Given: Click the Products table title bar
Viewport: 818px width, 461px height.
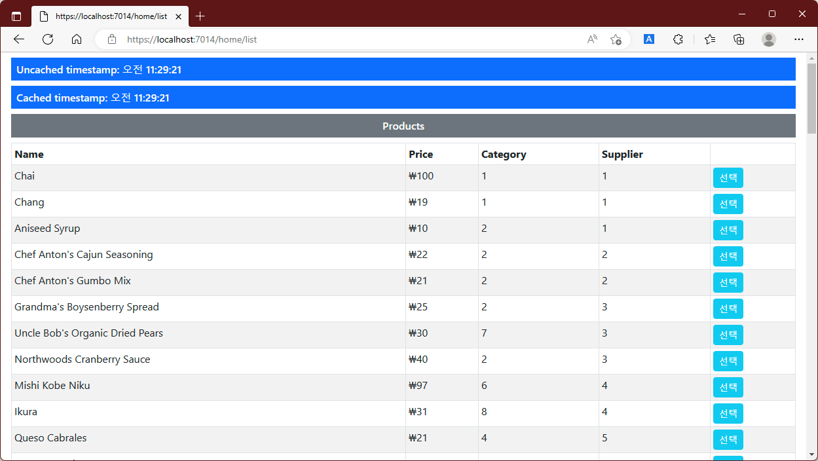Looking at the screenshot, I should pyautogui.click(x=403, y=126).
